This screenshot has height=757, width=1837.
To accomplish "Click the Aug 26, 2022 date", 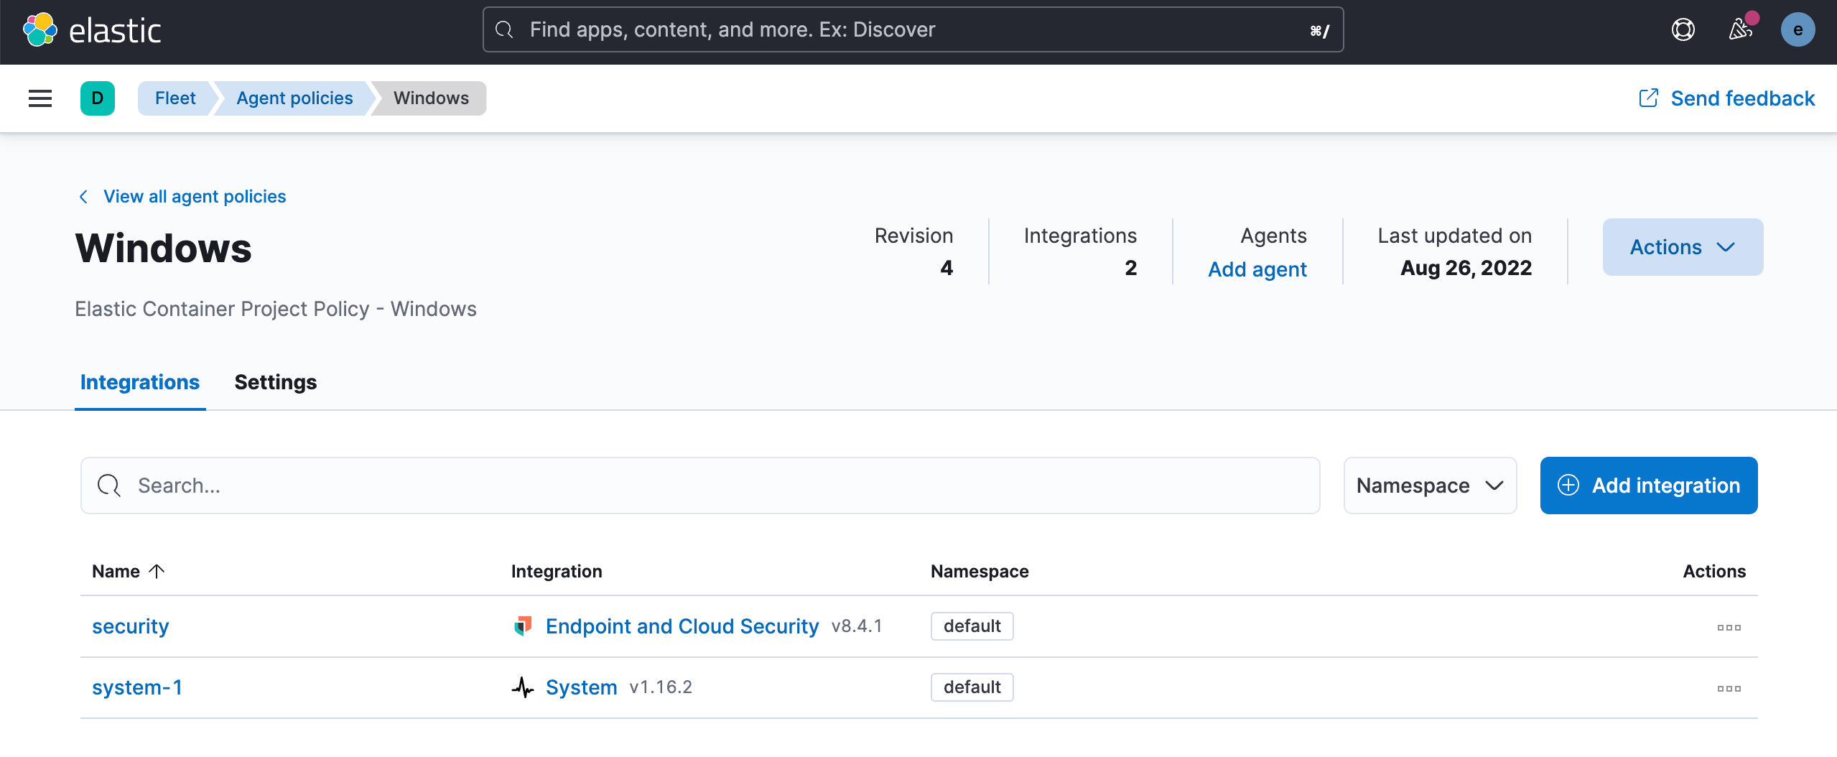I will (x=1466, y=268).
